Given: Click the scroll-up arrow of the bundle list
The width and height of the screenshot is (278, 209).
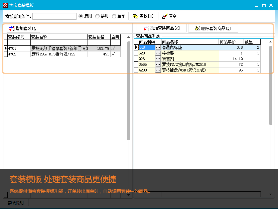Looking at the screenshot, I should tap(129, 37).
